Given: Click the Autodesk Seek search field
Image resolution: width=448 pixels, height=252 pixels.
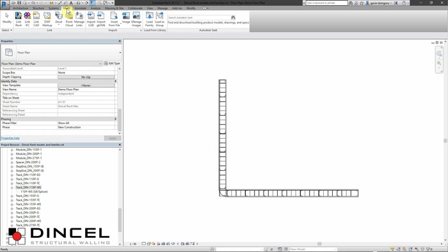Looking at the screenshot, I should (x=199, y=17).
